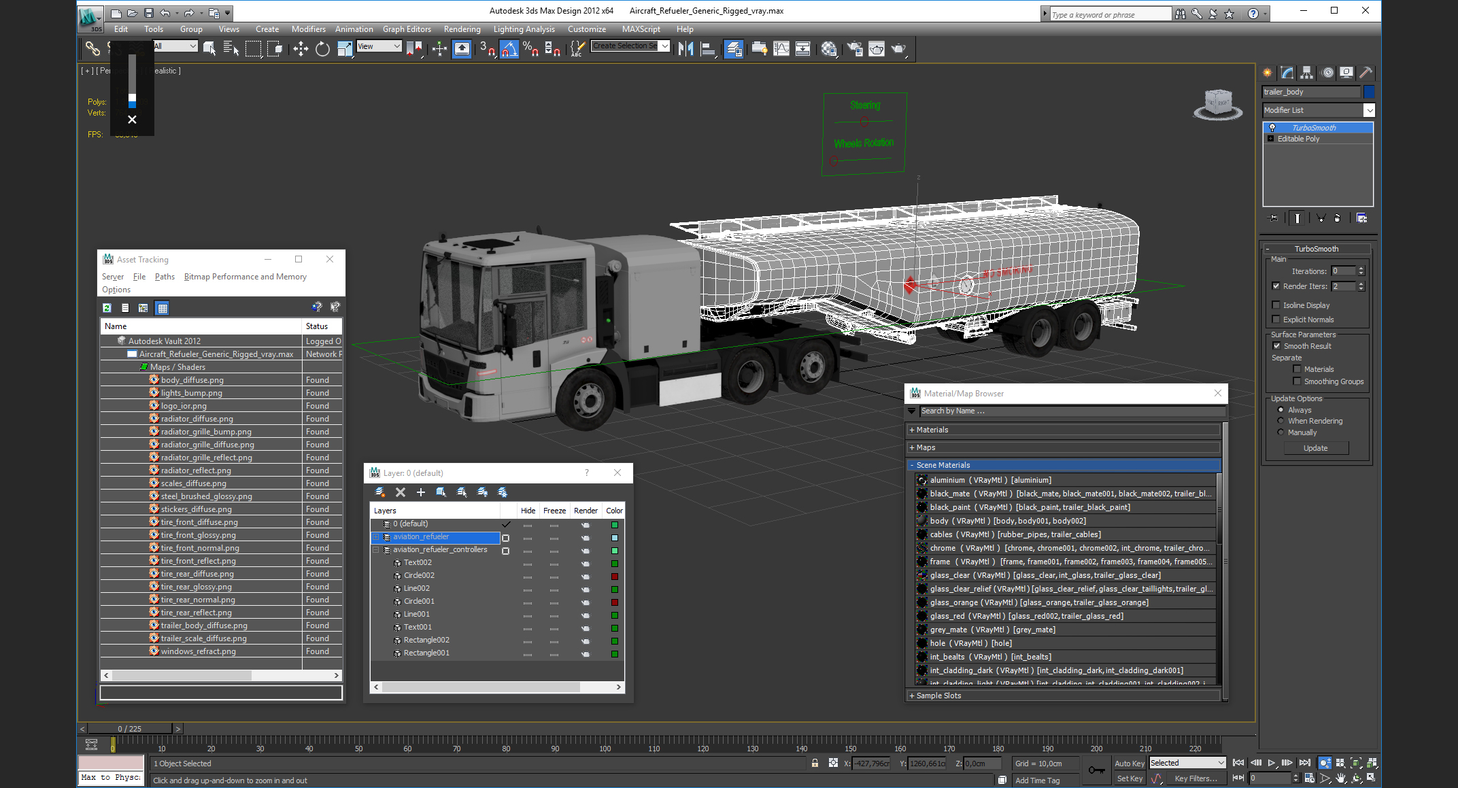Click the Selection Lock toggle padlock

point(815,763)
